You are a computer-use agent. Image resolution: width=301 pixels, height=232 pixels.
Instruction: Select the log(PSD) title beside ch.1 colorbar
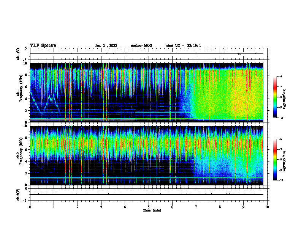(x=285, y=99)
